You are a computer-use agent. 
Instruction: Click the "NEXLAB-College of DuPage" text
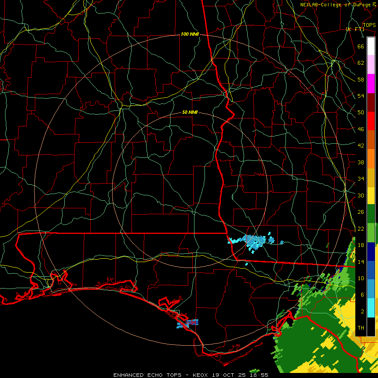point(336,5)
